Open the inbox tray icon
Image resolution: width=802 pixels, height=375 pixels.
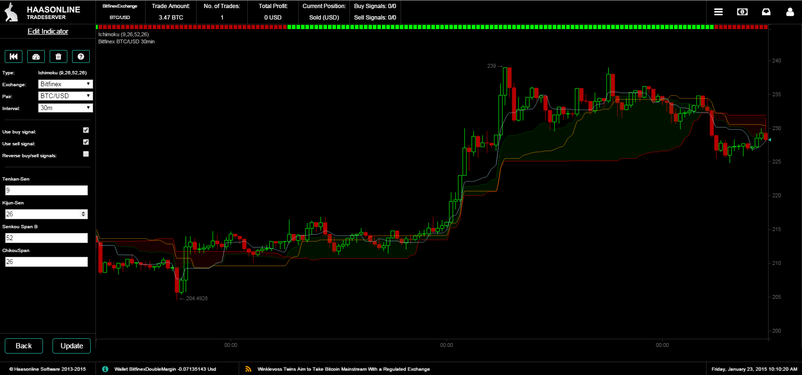[766, 12]
